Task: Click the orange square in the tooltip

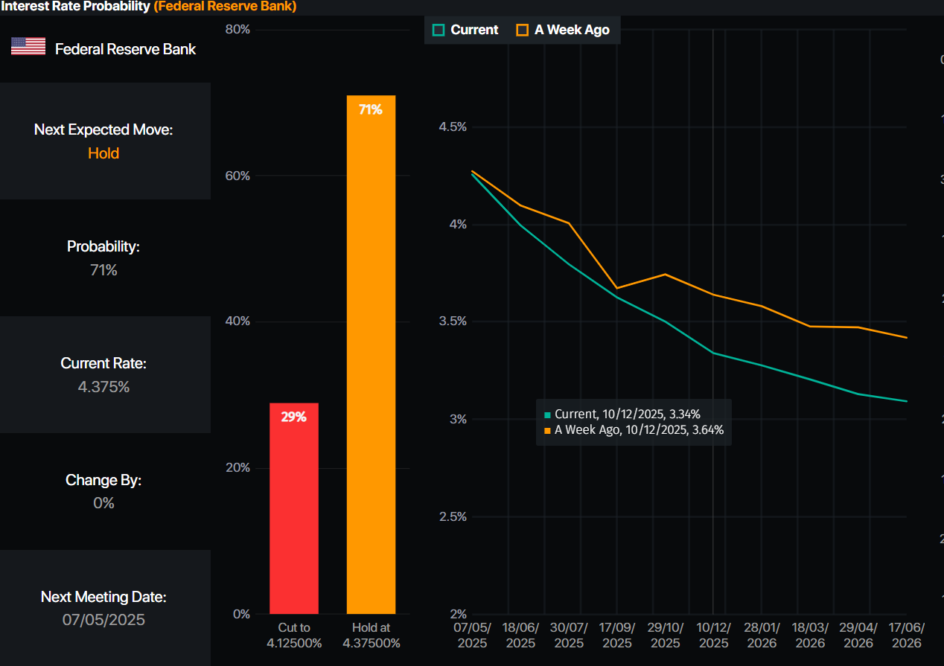Action: tap(548, 430)
